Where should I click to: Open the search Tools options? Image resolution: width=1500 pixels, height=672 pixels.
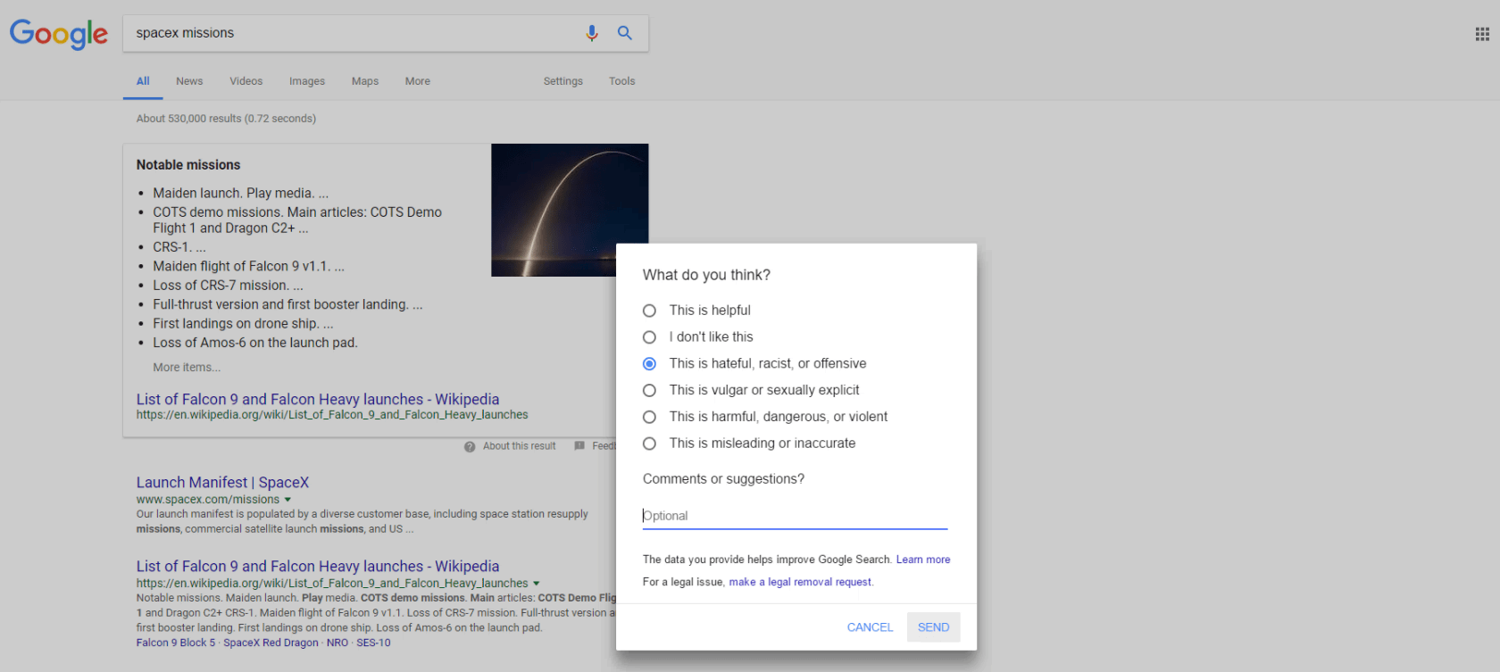(x=621, y=81)
